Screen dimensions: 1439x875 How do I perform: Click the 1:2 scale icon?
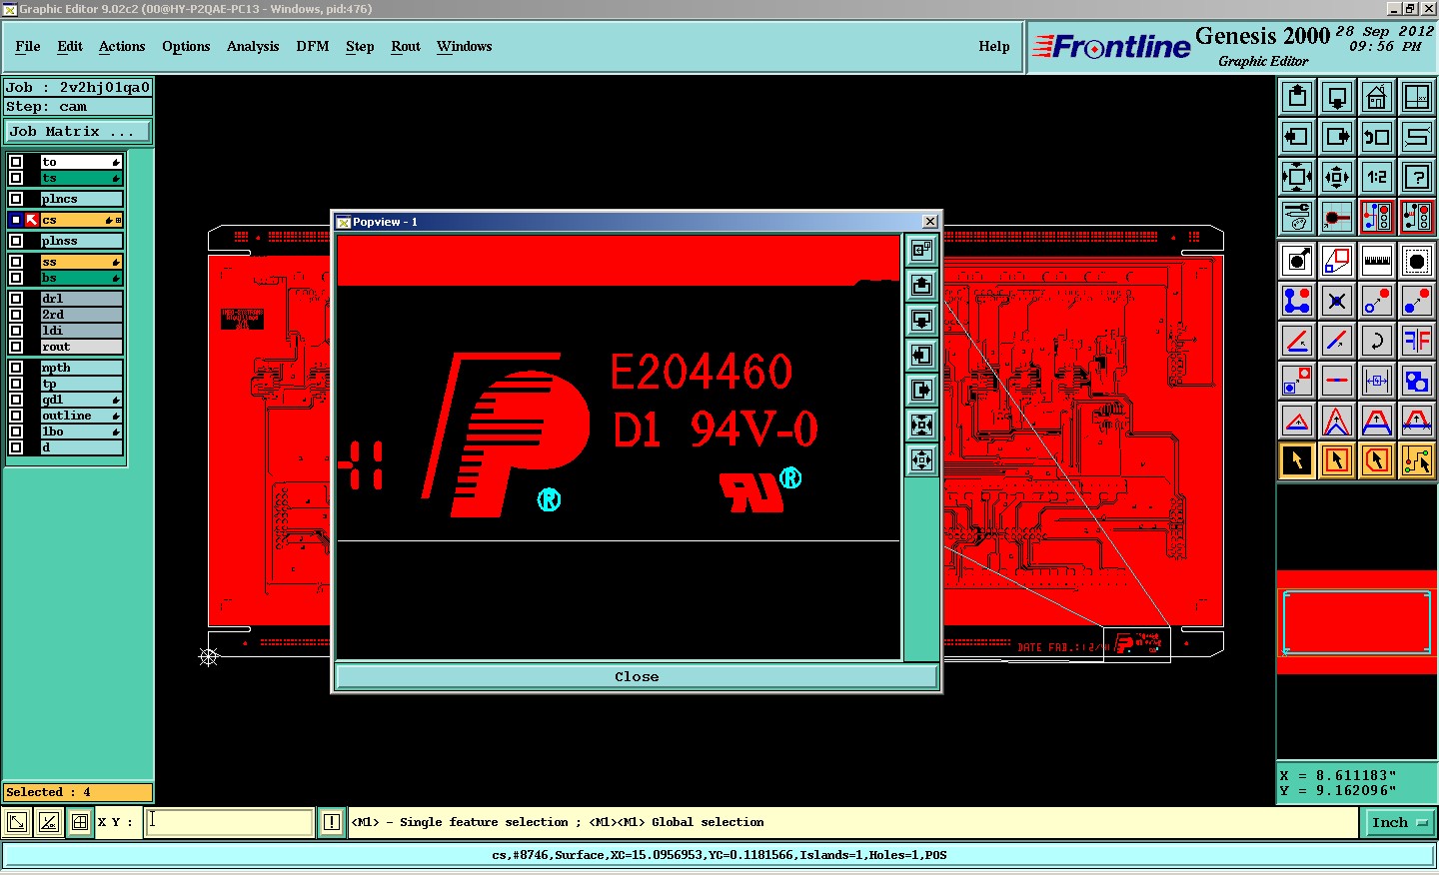click(1377, 177)
